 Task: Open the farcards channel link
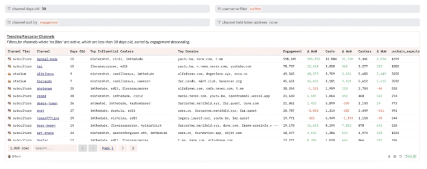pos(44,81)
